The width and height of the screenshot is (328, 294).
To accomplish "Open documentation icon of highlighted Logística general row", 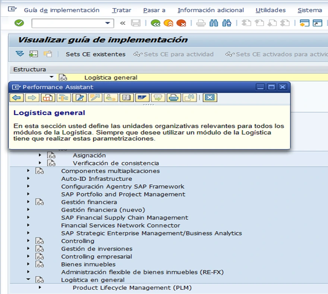I will point(63,78).
